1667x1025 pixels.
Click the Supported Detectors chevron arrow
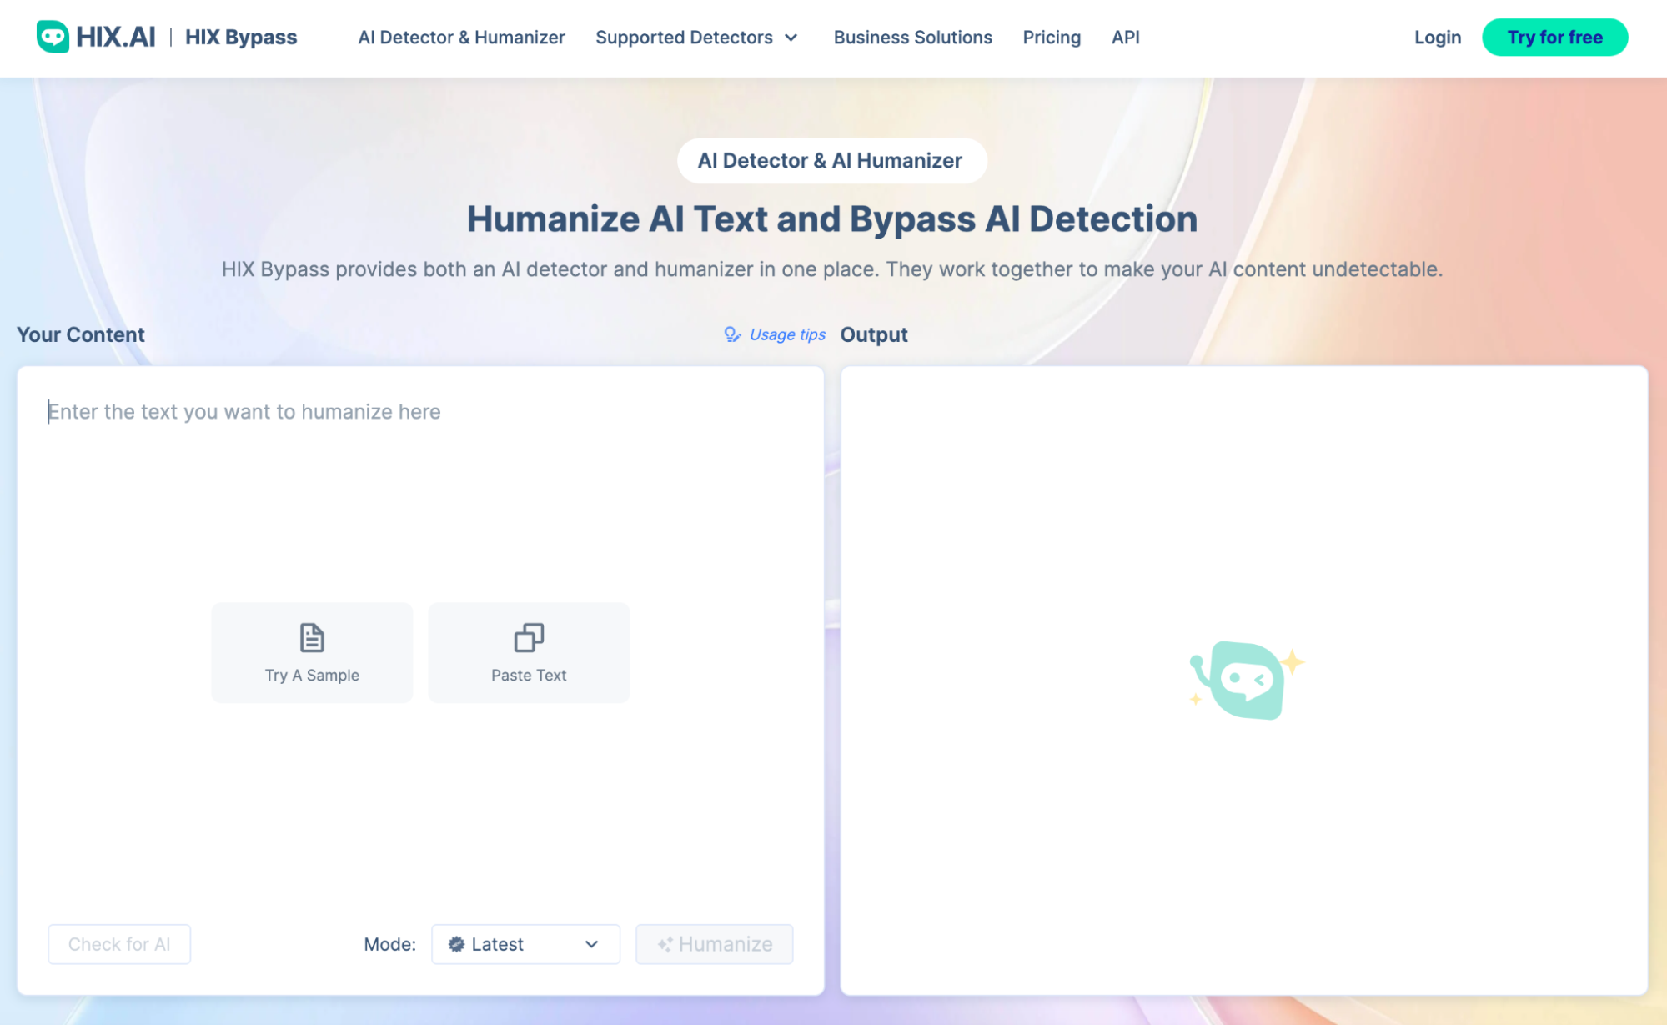coord(791,38)
